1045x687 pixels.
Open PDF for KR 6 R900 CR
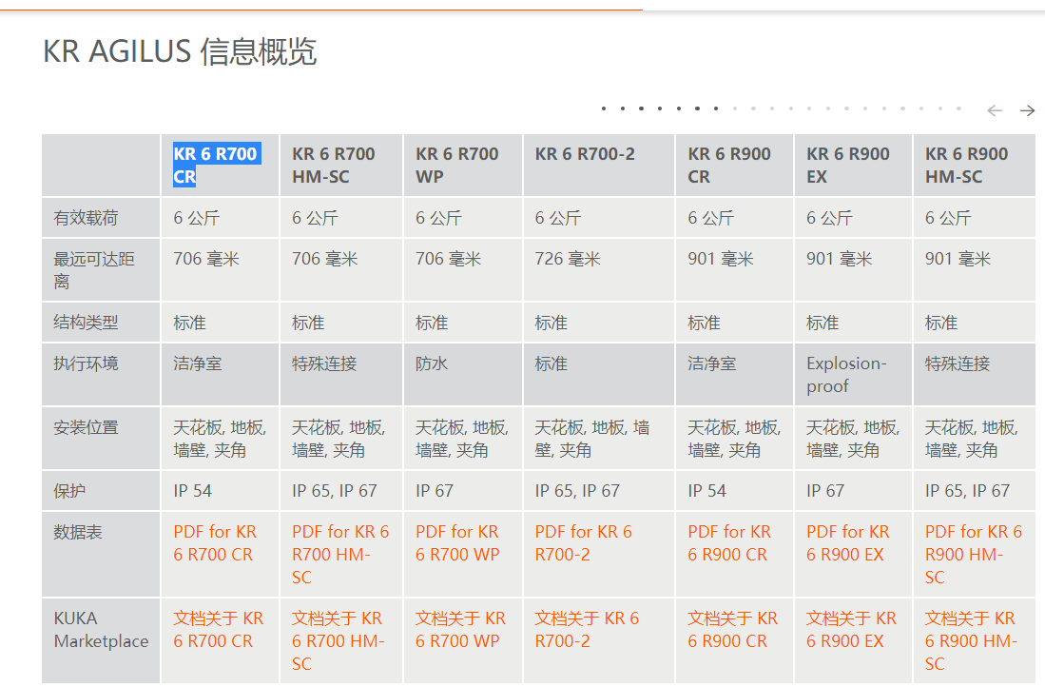click(x=729, y=543)
